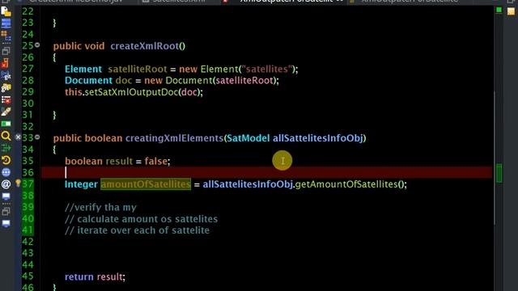Click comment 'calculate amount os sattelites'

tap(142, 219)
